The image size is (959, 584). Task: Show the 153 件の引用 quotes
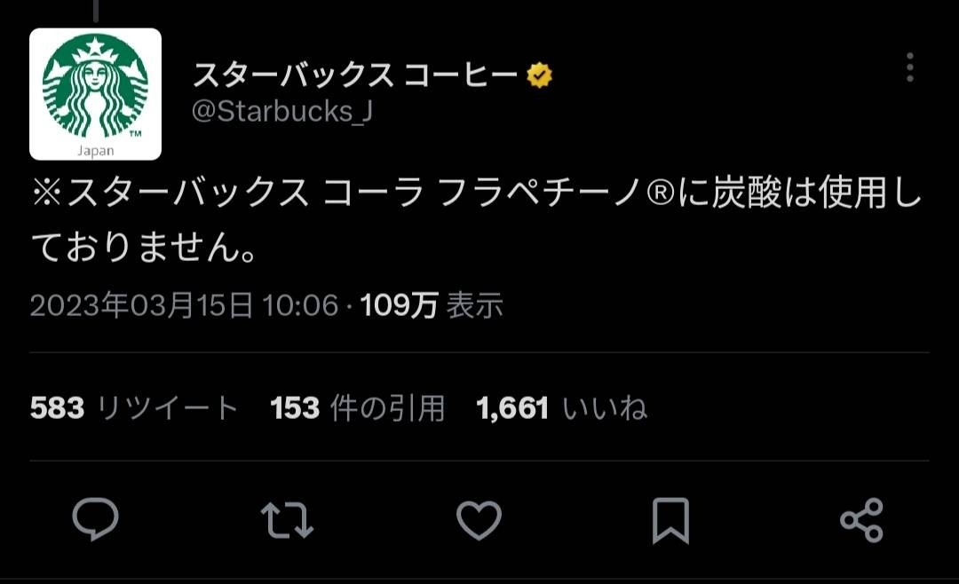(x=357, y=407)
